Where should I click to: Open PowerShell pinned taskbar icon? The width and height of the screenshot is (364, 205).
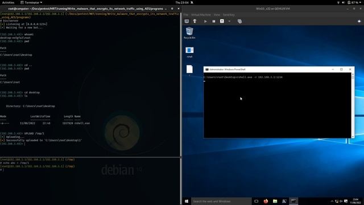(284, 201)
